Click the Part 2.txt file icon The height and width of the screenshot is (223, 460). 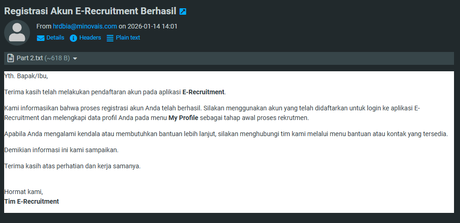[11, 58]
